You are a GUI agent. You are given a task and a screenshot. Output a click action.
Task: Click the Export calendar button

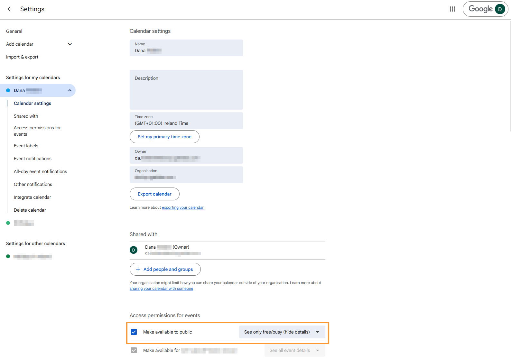tap(154, 194)
